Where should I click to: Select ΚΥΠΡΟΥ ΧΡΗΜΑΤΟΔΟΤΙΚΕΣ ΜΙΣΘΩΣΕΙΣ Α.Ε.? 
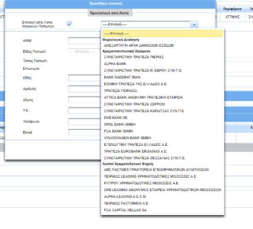pos(141,183)
